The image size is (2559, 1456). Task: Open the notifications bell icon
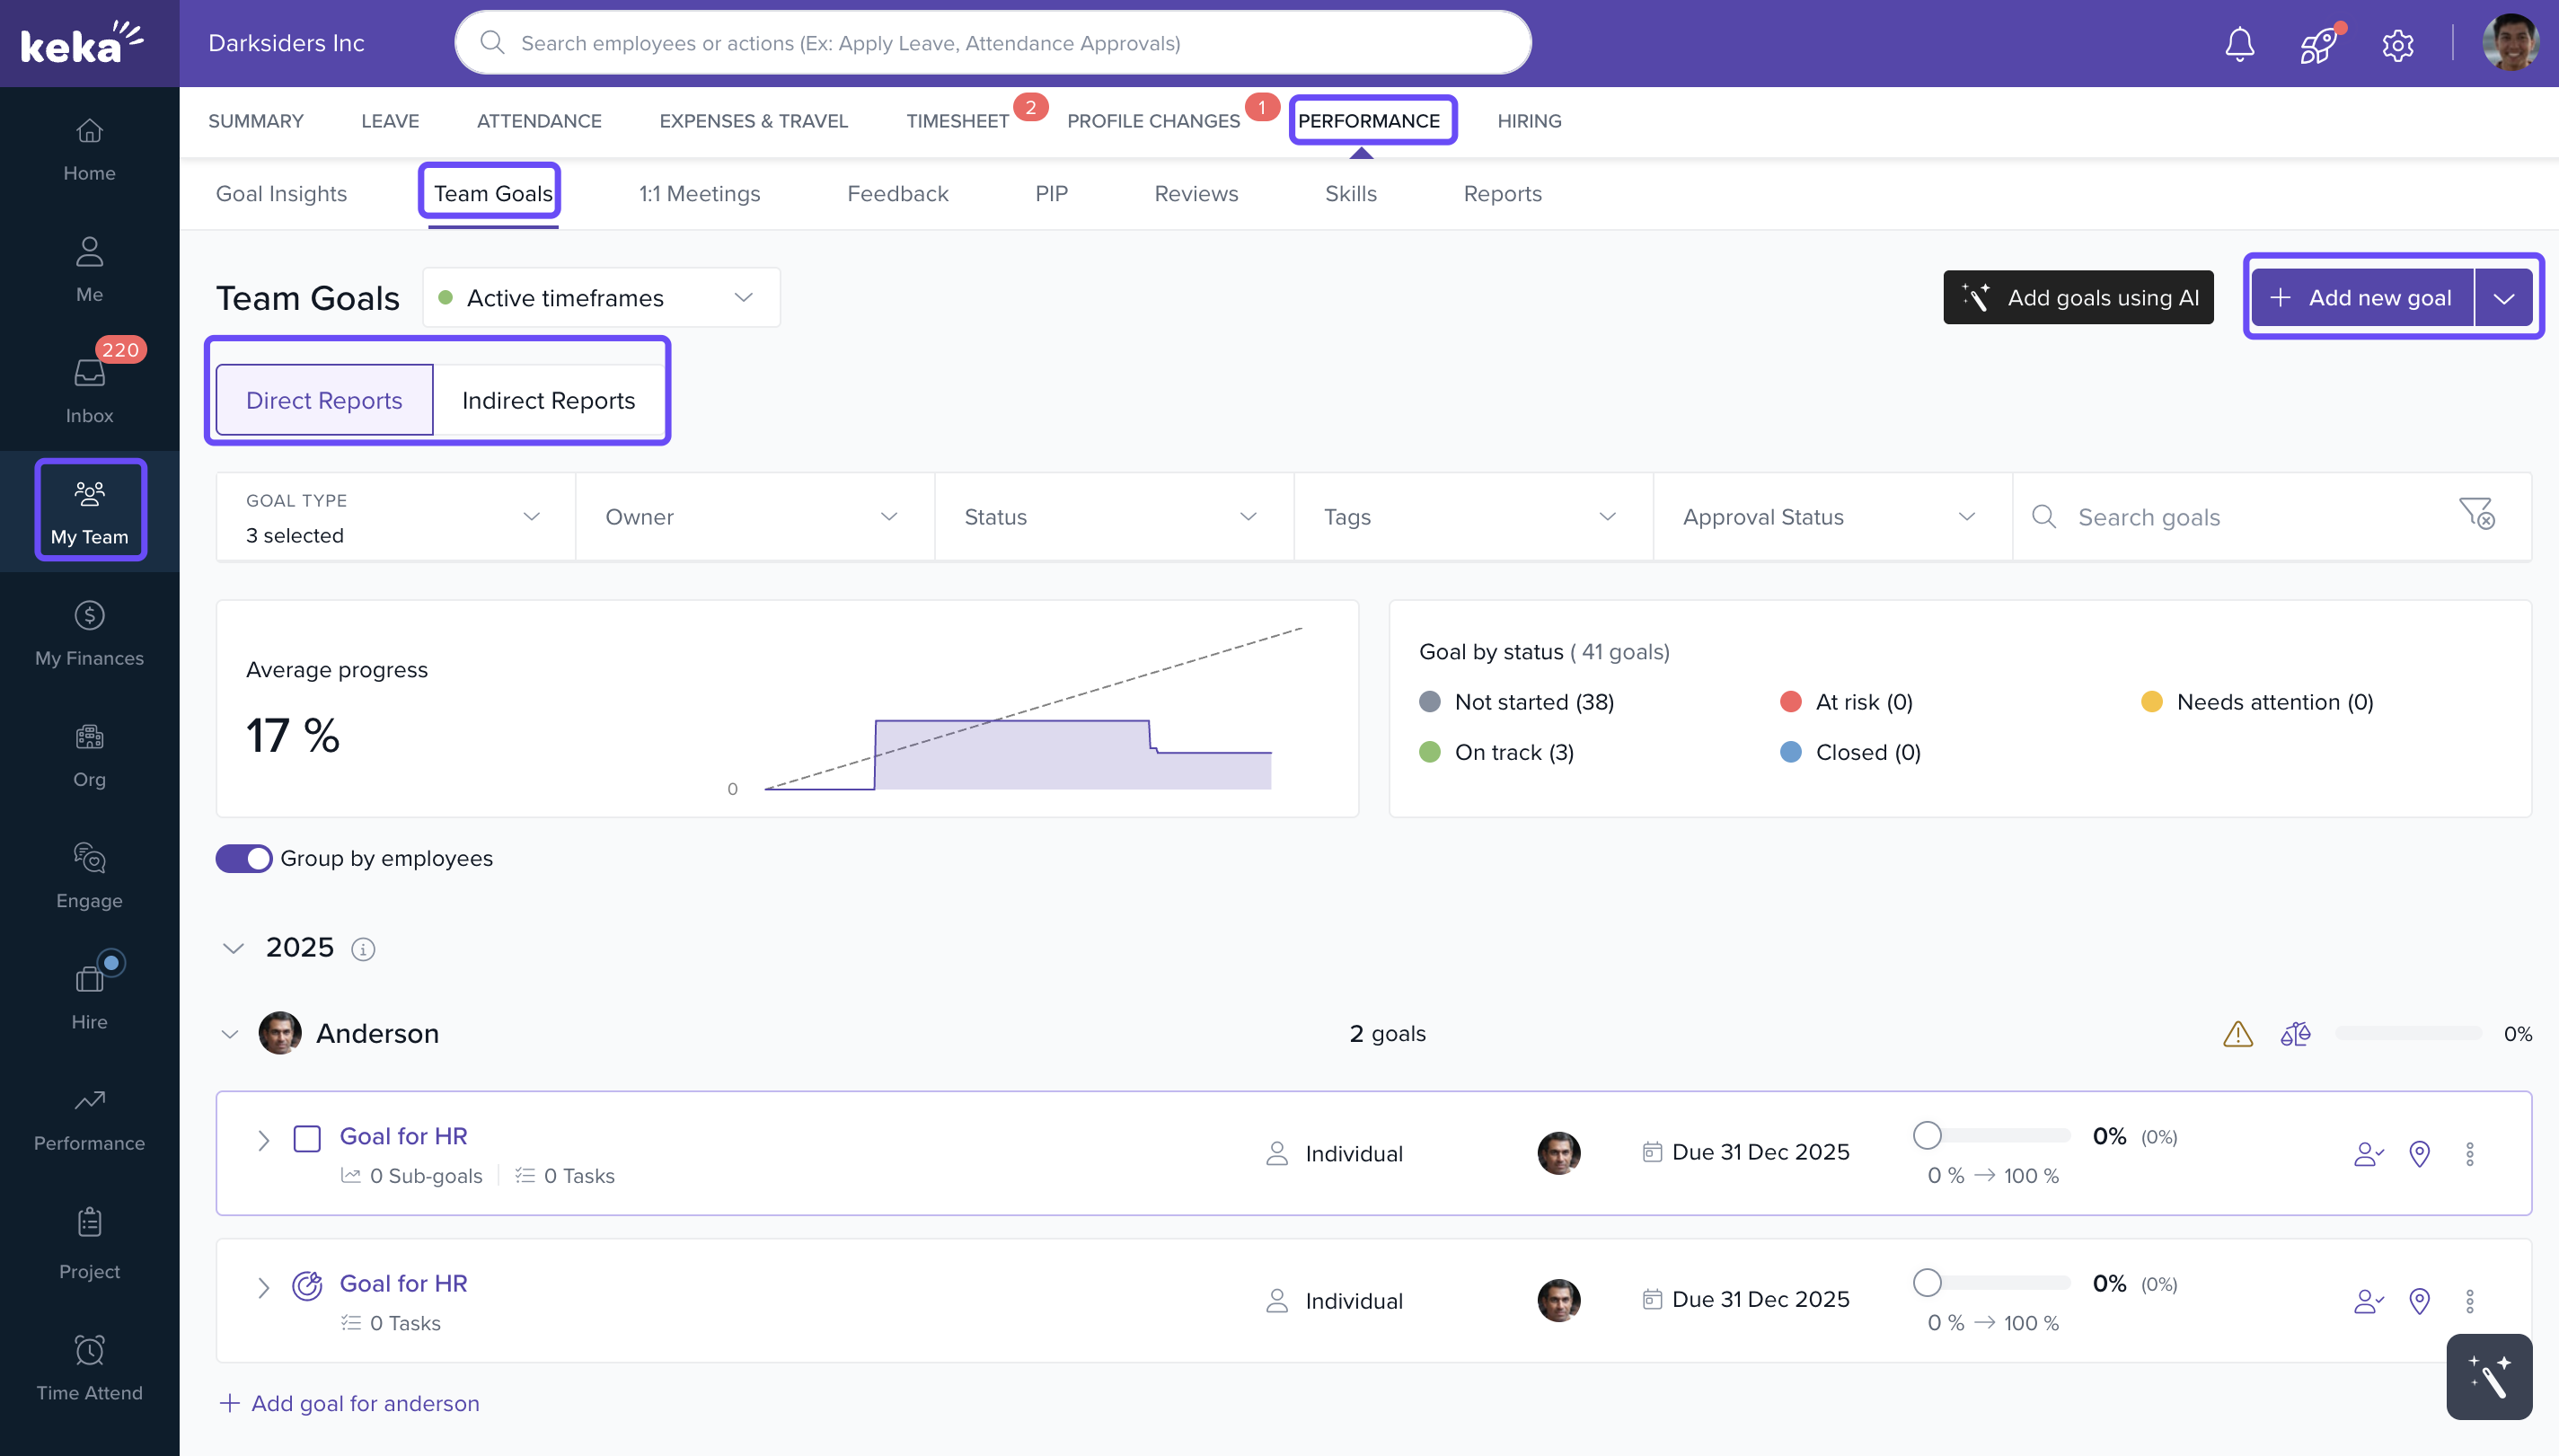coord(2239,44)
